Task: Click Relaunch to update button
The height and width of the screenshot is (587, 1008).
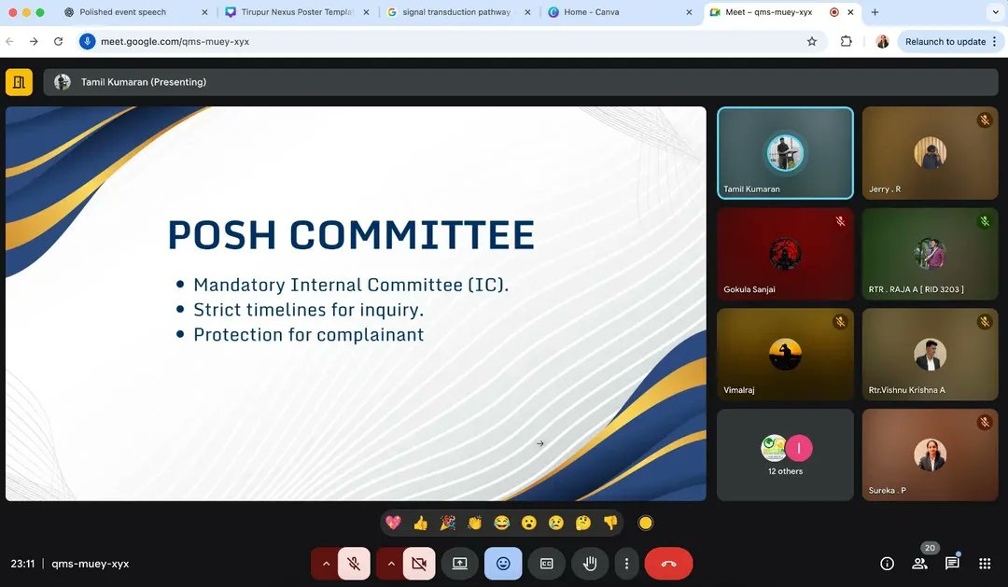Action: click(x=945, y=41)
